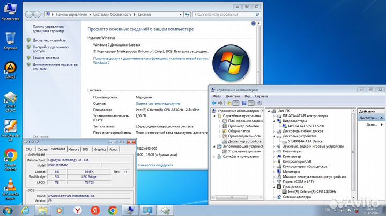Select Intel(R) Celeron(R) CPU 2.53GHz device

[x=312, y=192]
